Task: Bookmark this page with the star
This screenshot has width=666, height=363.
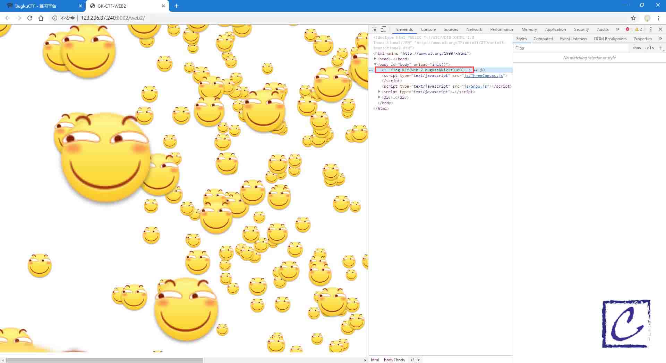Action: pos(633,18)
